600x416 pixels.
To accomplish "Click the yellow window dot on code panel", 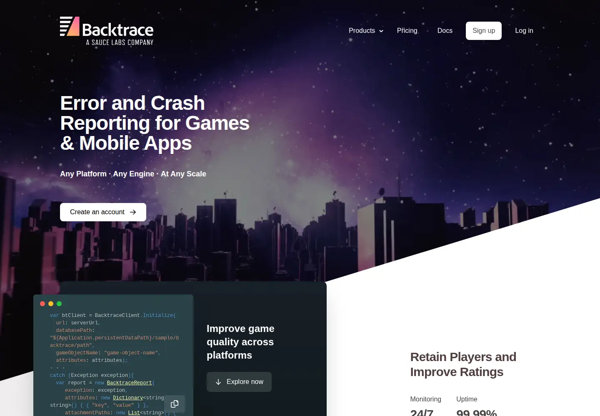I will 51,304.
